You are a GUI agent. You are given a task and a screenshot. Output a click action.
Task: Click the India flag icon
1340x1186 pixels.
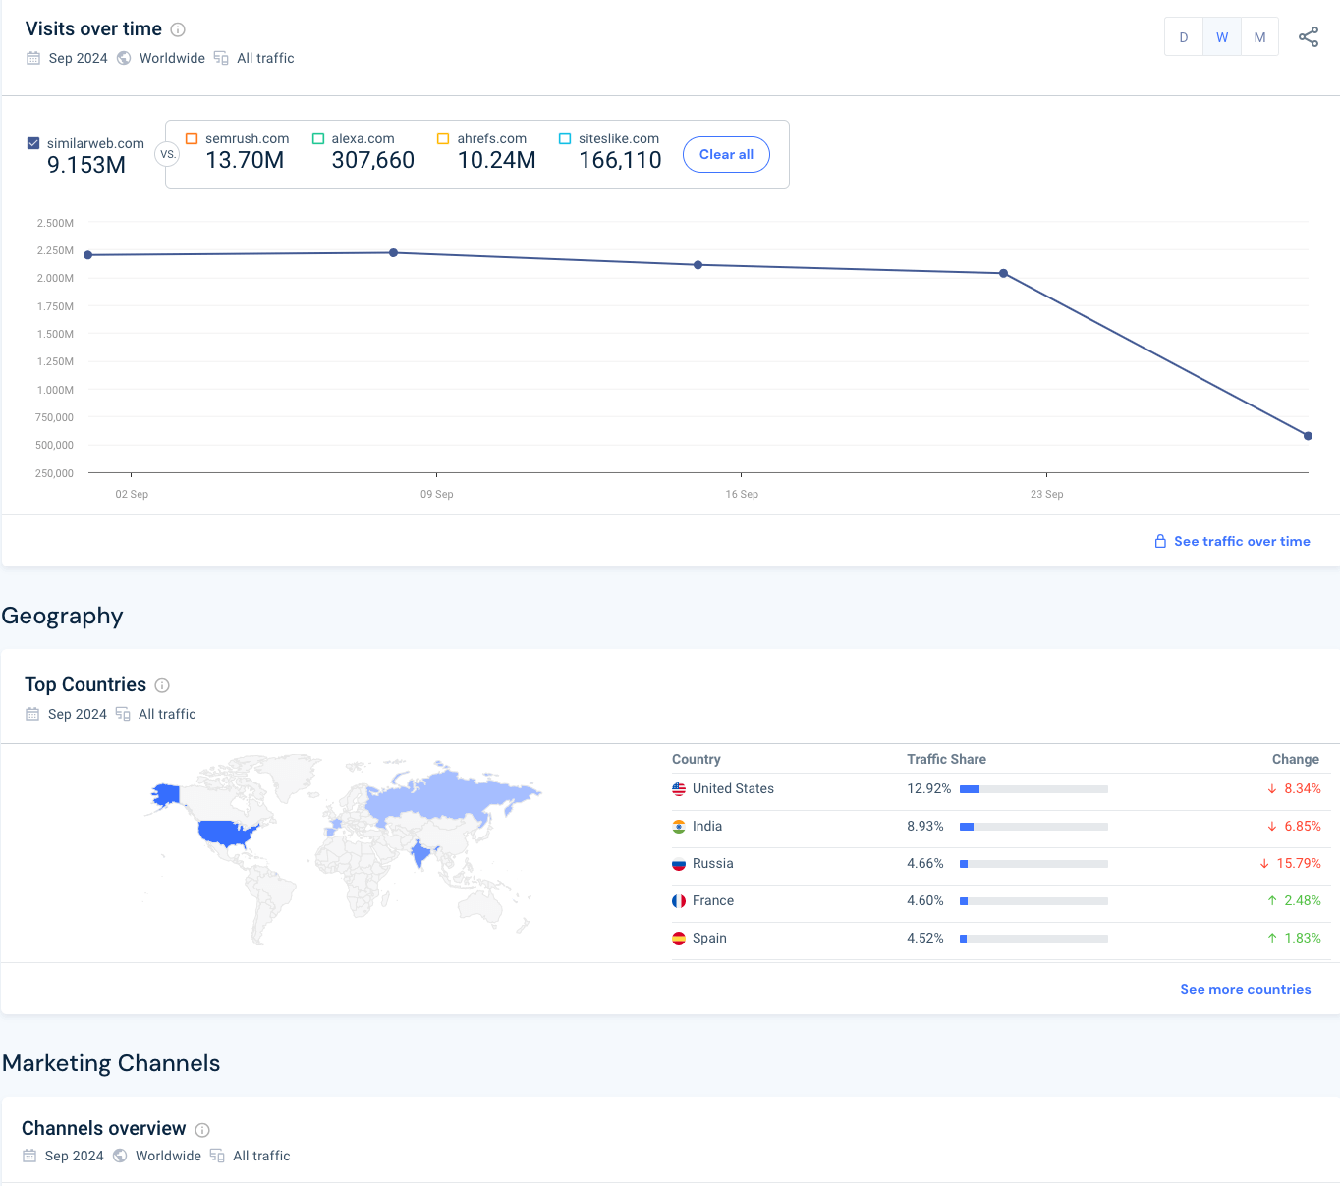(679, 827)
